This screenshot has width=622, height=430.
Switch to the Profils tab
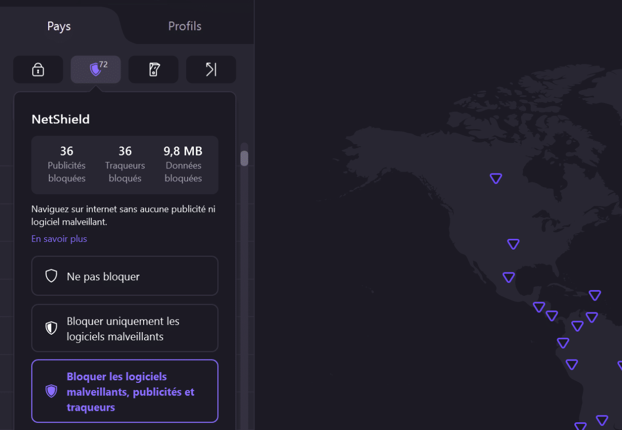(x=185, y=26)
